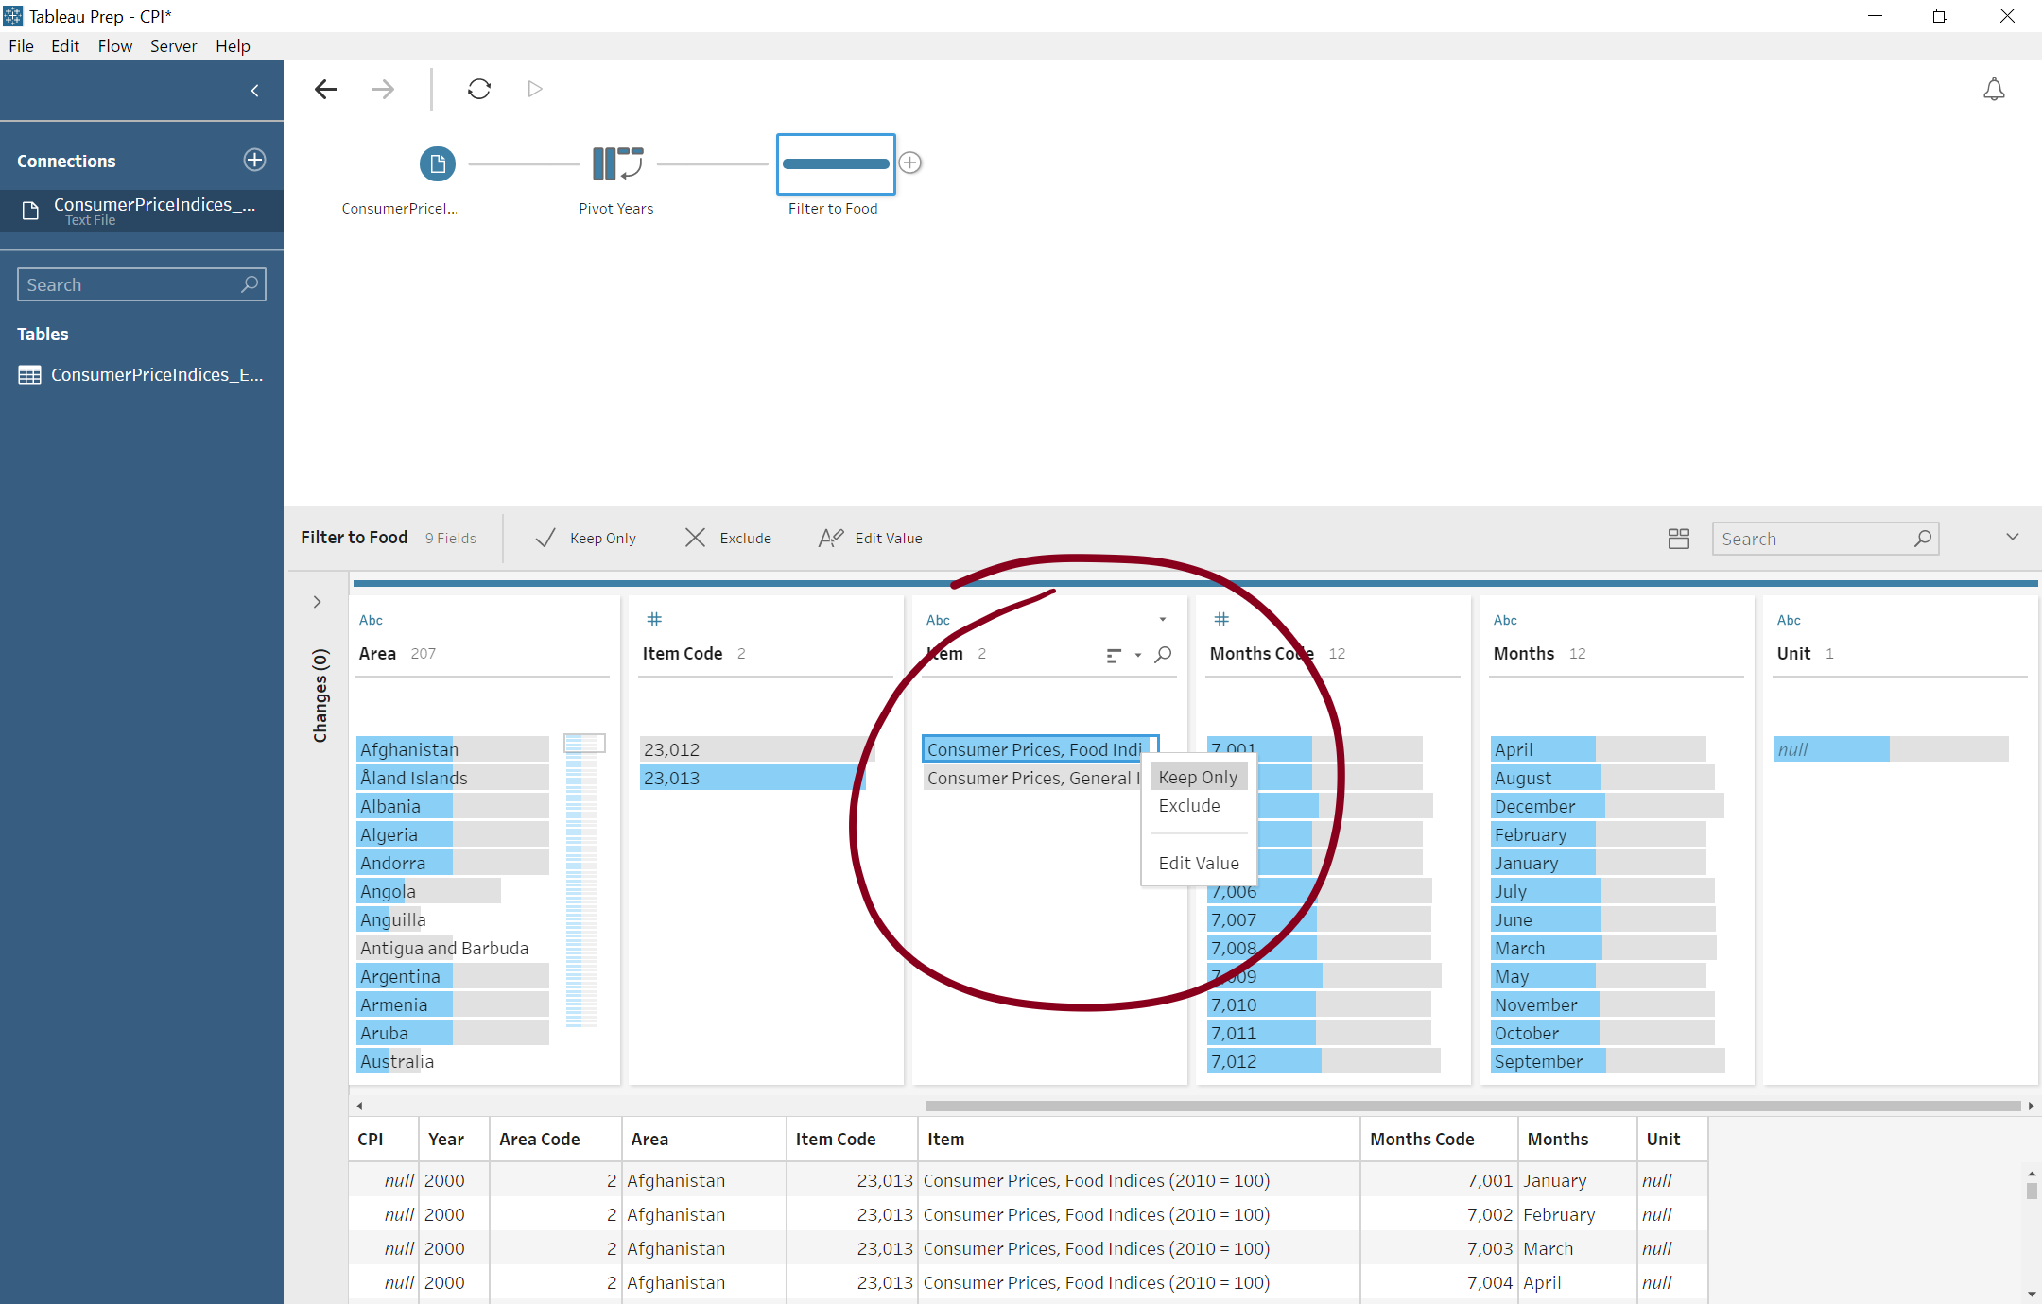This screenshot has height=1304, width=2042.
Task: Click the Search connections input field
Action: click(140, 283)
